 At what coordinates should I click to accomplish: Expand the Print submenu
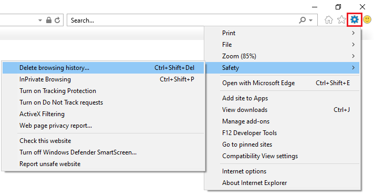pos(283,33)
